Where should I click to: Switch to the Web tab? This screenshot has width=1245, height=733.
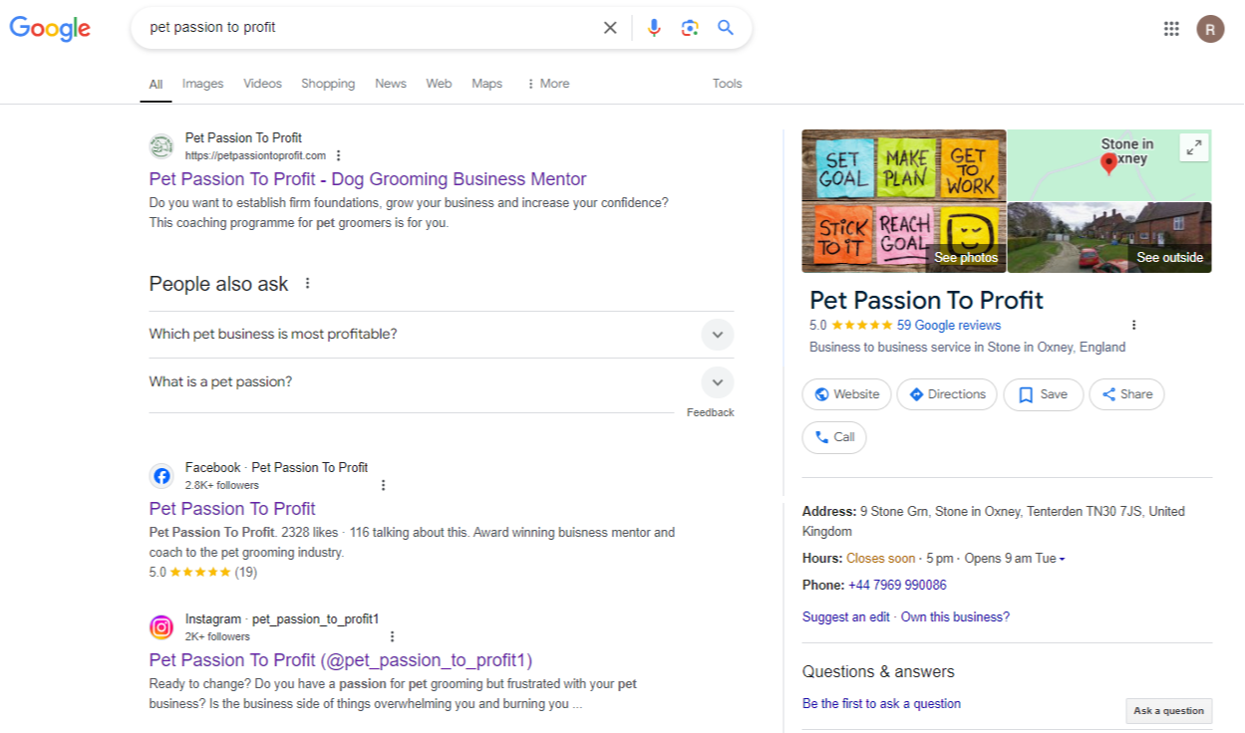pyautogui.click(x=439, y=84)
